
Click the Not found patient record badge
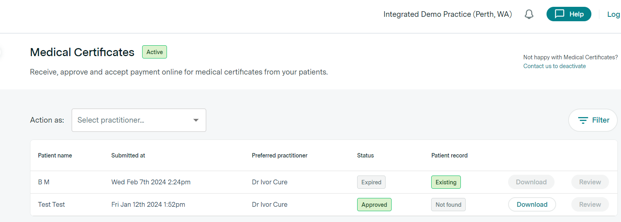coord(448,204)
